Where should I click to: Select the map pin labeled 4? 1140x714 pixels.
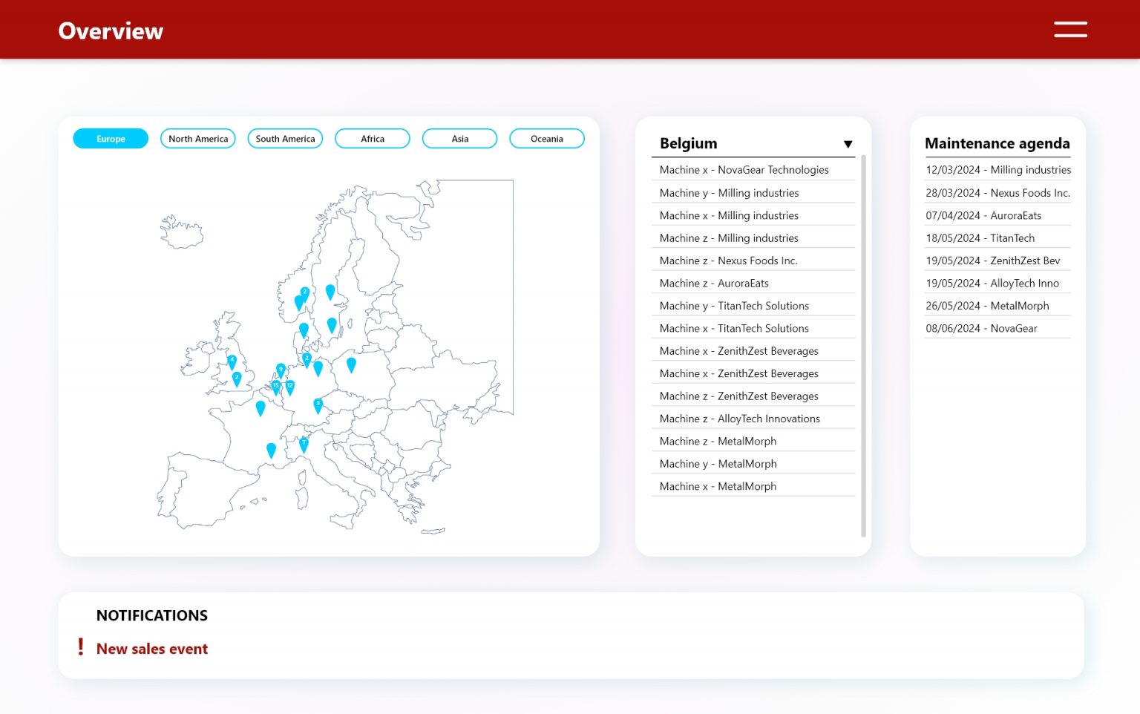pos(232,361)
